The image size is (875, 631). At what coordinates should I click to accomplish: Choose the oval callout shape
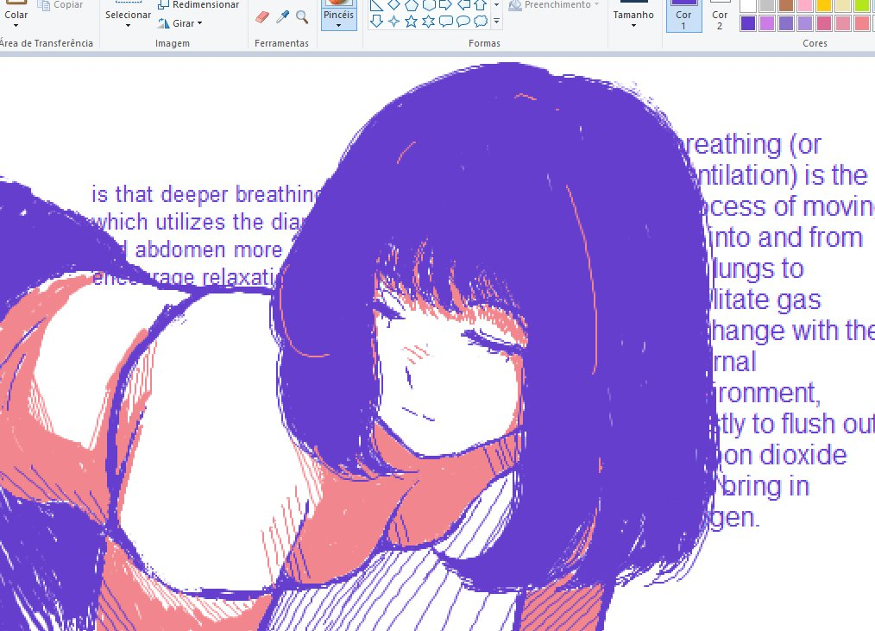[463, 22]
